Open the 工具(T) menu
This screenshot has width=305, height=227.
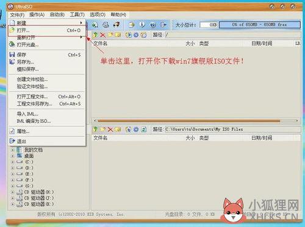77,15
